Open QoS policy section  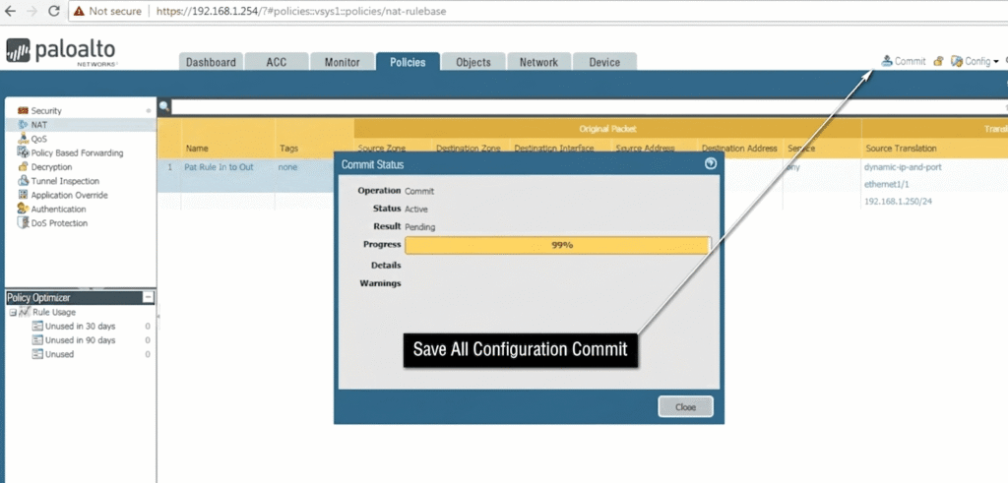point(38,139)
